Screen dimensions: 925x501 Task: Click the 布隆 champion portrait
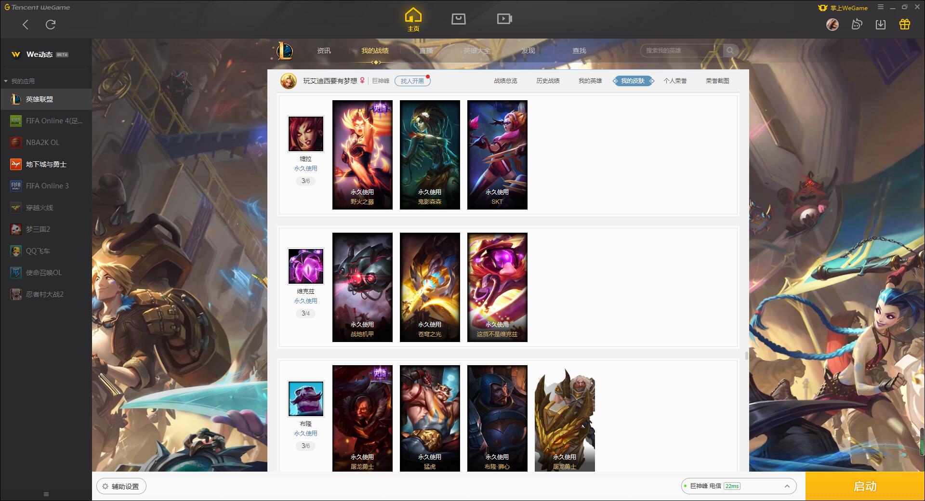pos(306,399)
